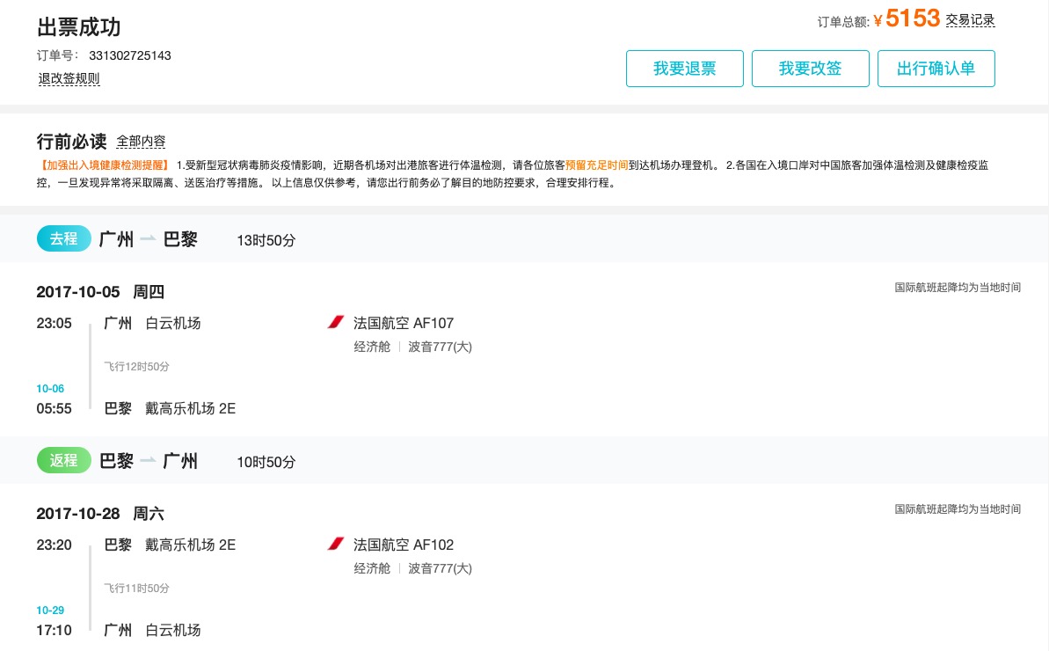Open the 交易记录 transaction records link

(970, 20)
